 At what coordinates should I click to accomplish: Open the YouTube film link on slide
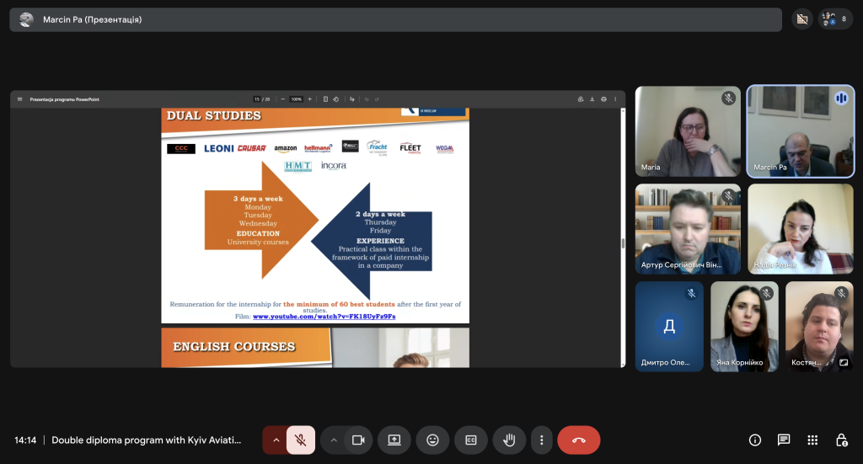pos(324,316)
